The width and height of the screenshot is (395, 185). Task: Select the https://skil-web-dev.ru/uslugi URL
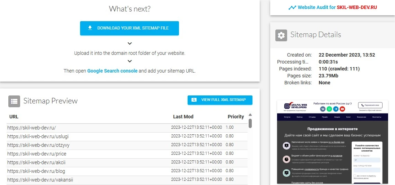pyautogui.click(x=38, y=136)
